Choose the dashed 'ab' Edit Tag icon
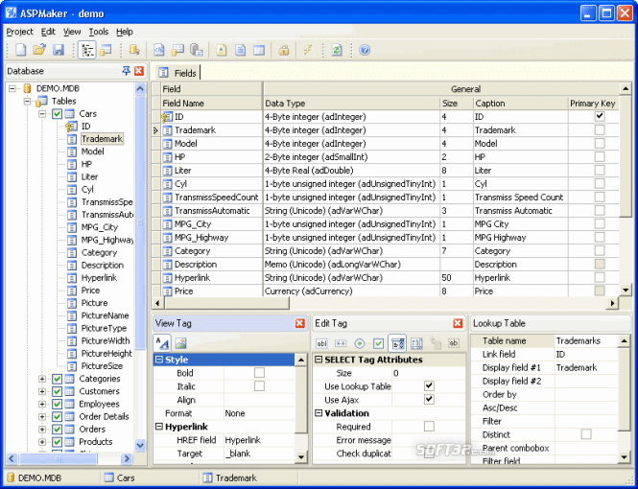Image resolution: width=638 pixels, height=489 pixels. [x=454, y=343]
